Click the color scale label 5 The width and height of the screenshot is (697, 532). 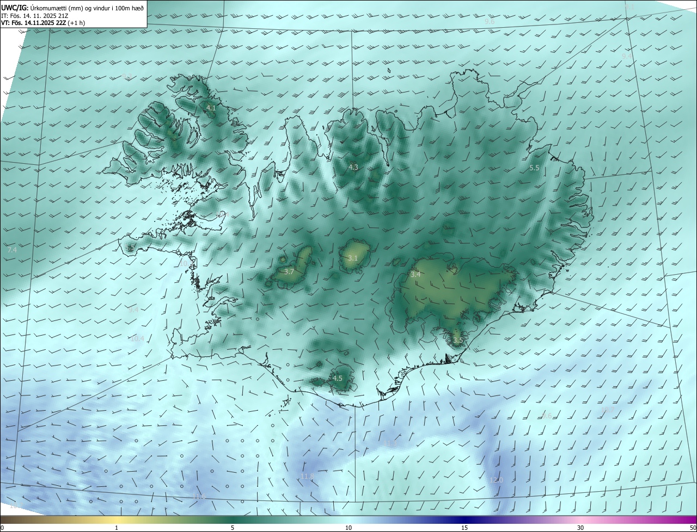pyautogui.click(x=233, y=528)
